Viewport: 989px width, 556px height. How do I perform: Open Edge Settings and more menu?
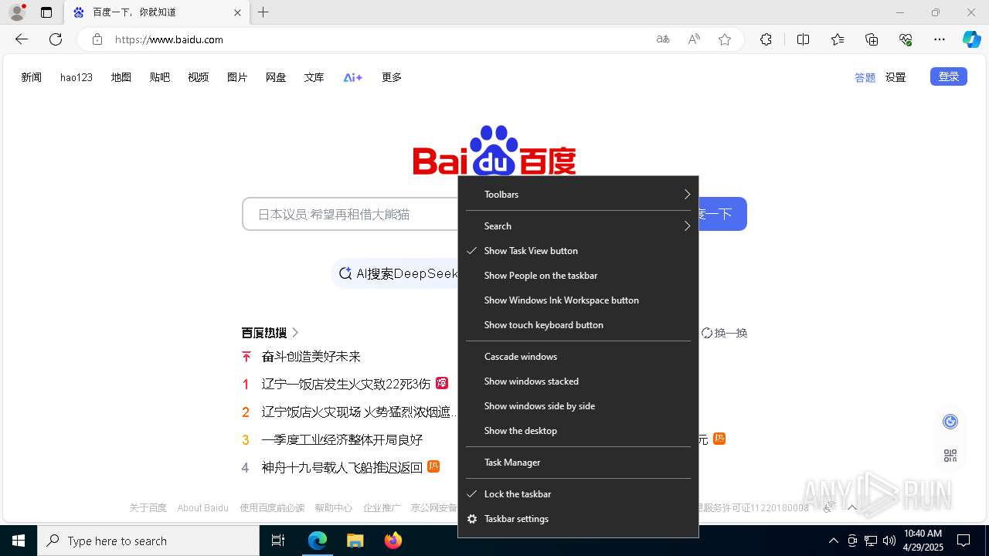[940, 39]
